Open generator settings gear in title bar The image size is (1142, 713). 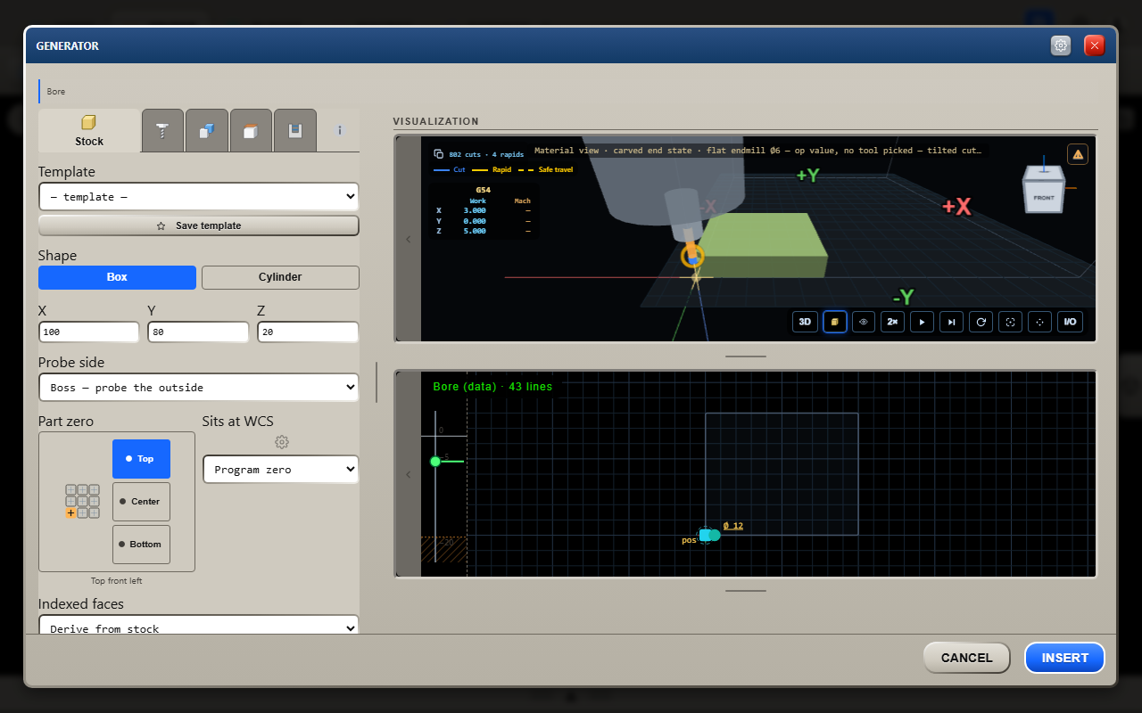click(x=1061, y=45)
